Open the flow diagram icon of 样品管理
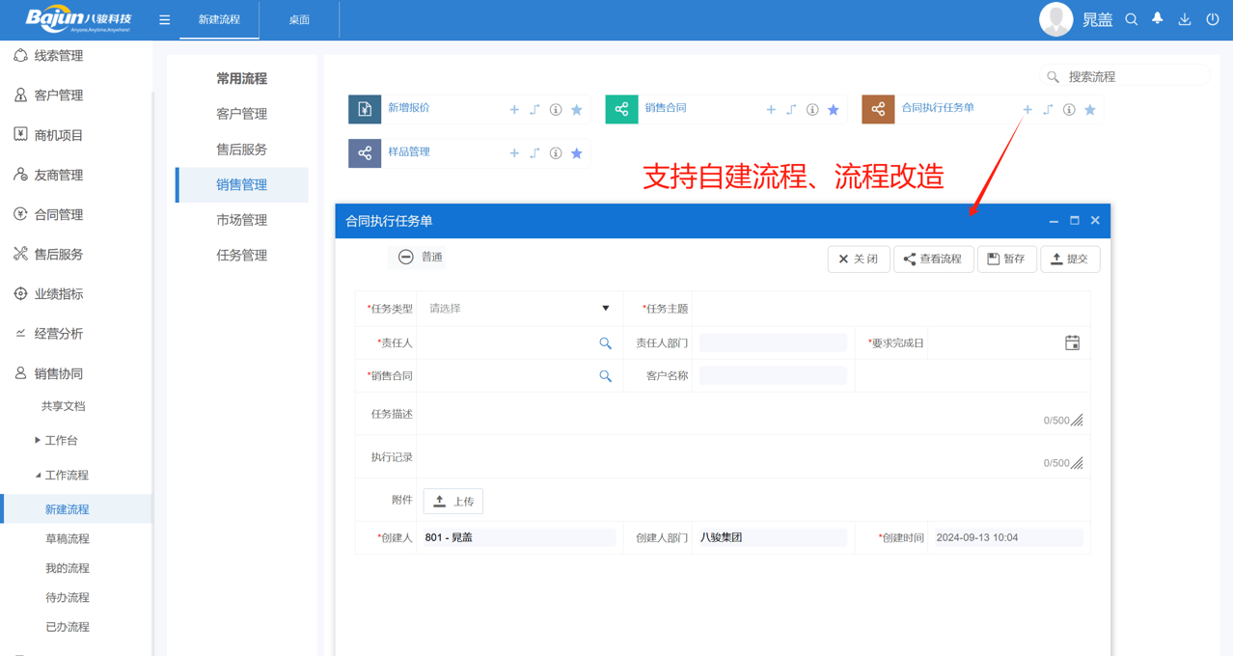Viewport: 1233px width, 656px height. tap(534, 152)
